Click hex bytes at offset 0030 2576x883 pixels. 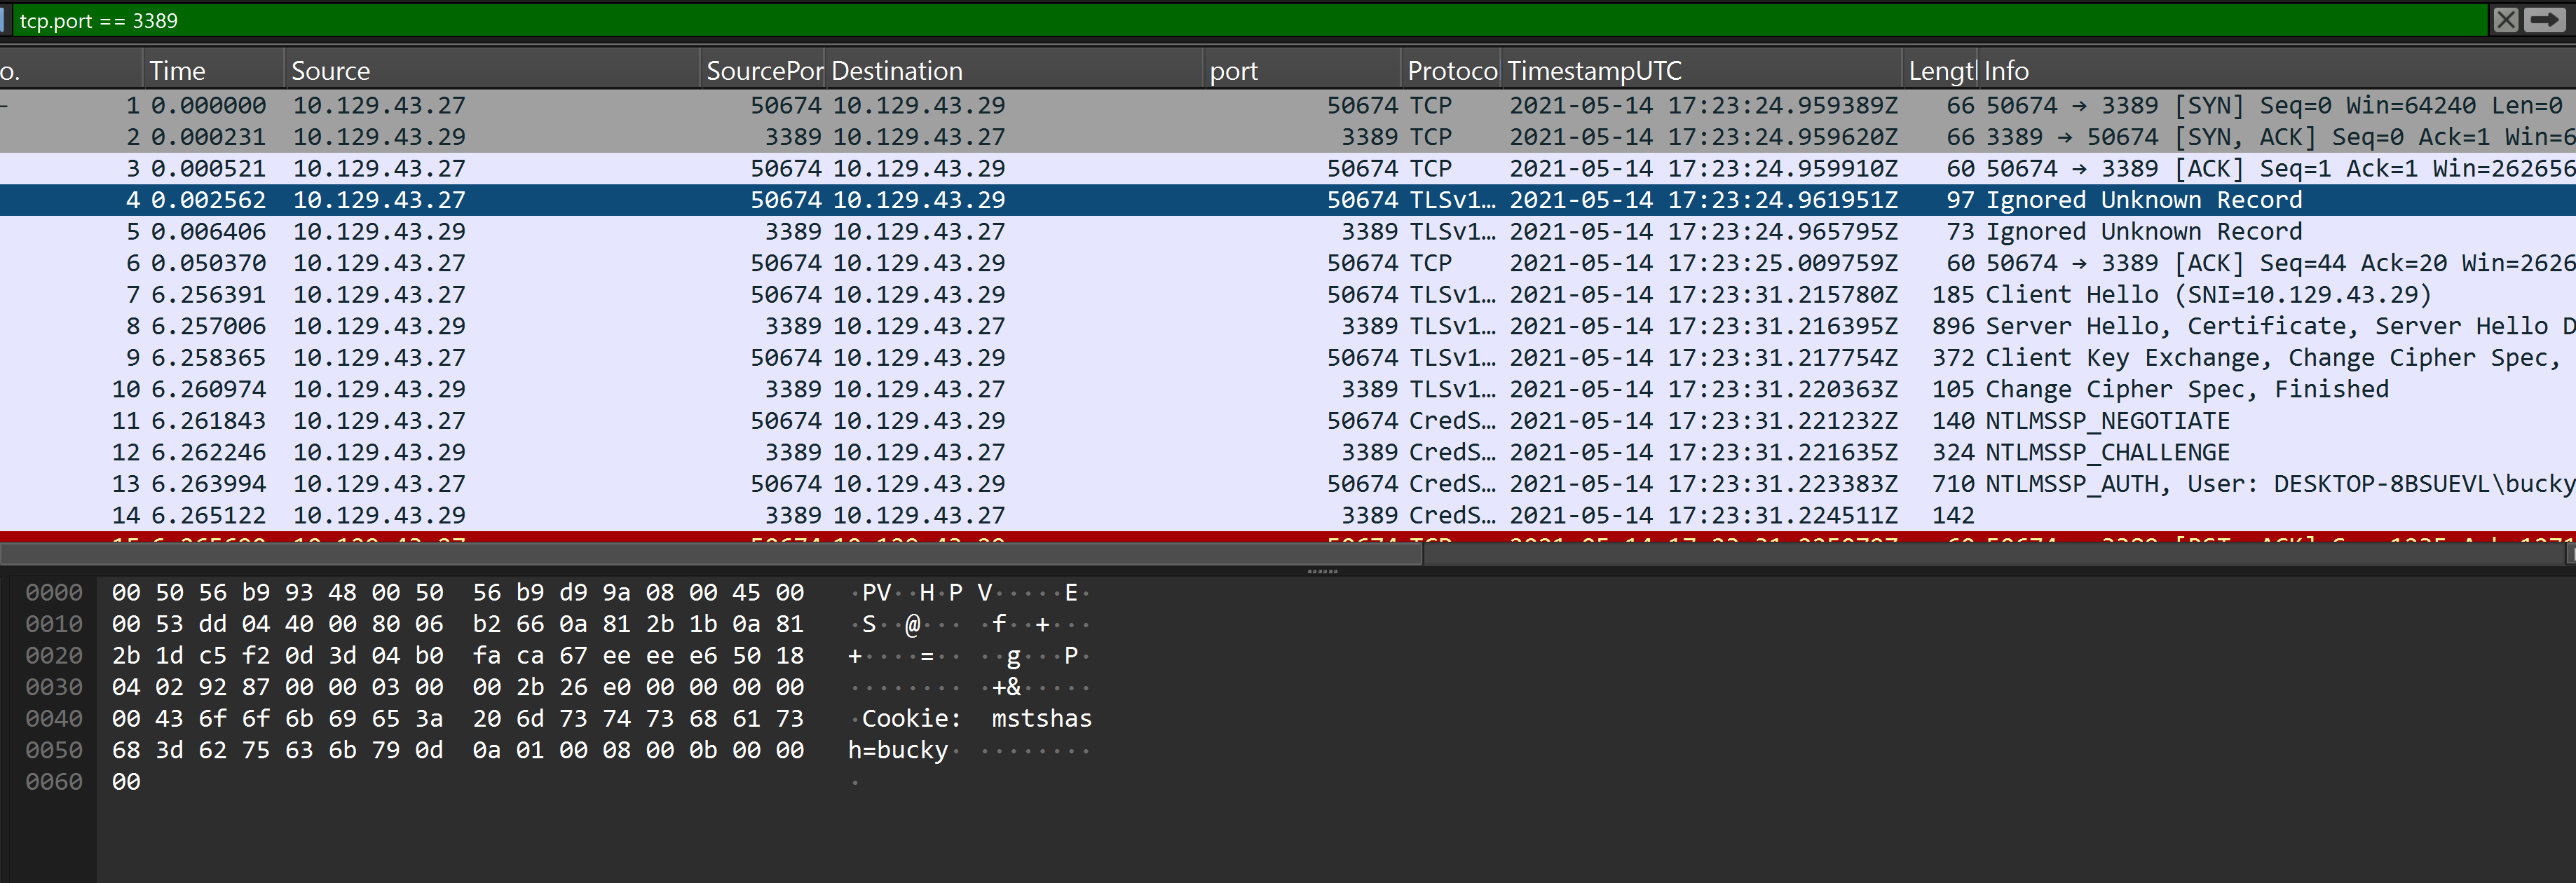[458, 687]
